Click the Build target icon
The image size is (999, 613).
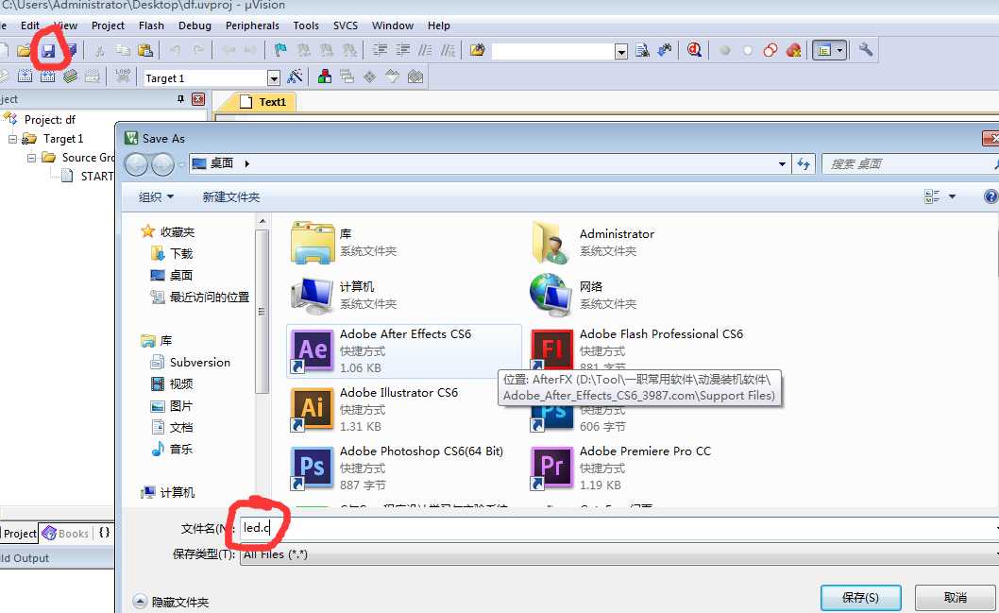[x=25, y=77]
